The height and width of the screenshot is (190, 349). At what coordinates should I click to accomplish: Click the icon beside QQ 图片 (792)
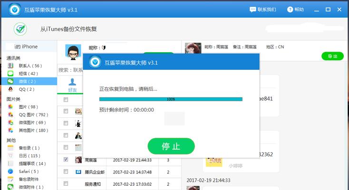click(10, 114)
